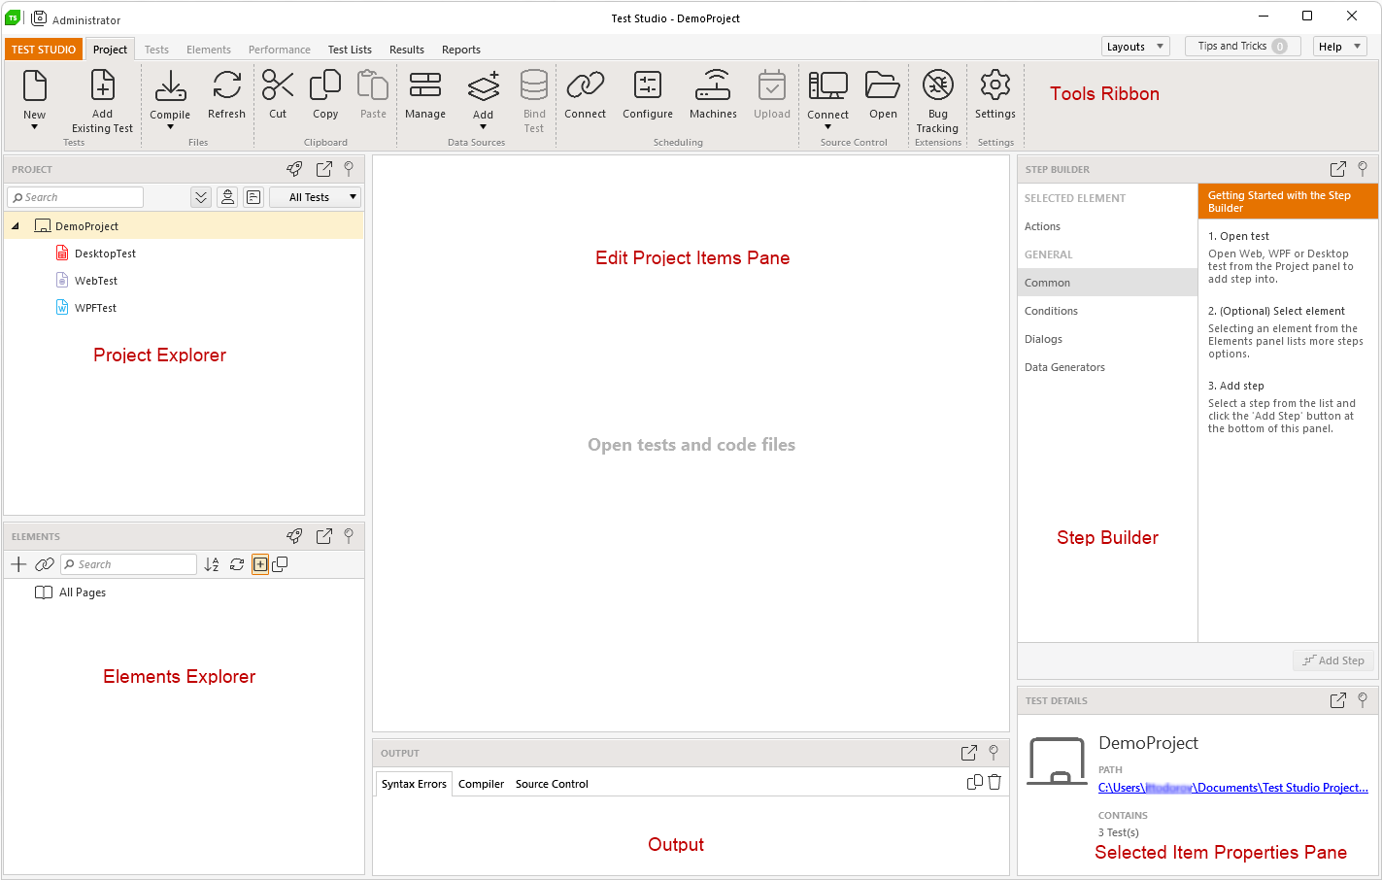Open the Settings gear icon
Viewport: 1382px width, 880px height.
click(995, 85)
